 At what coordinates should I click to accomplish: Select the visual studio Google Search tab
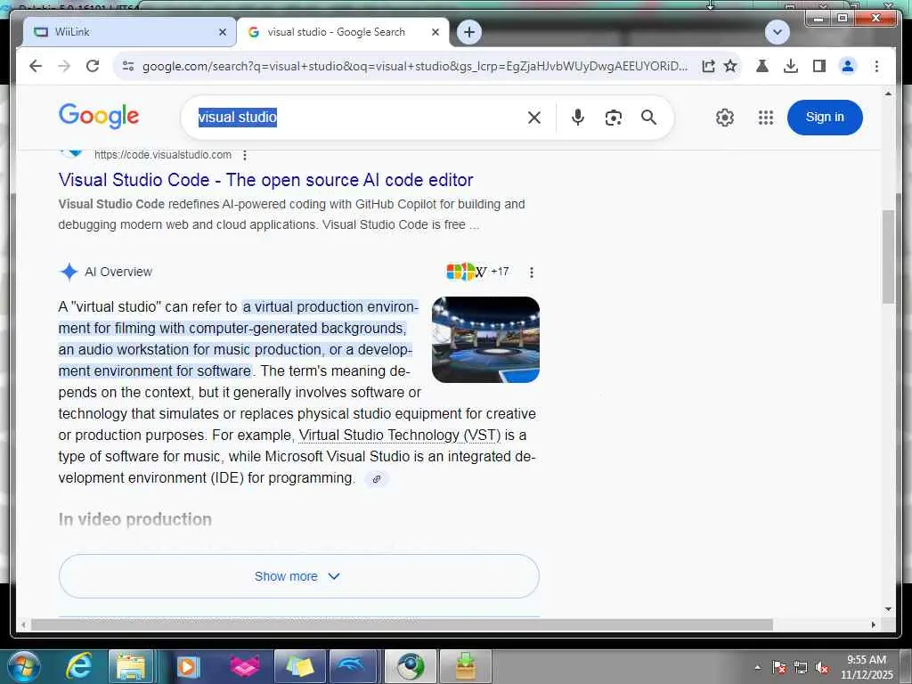(x=343, y=32)
